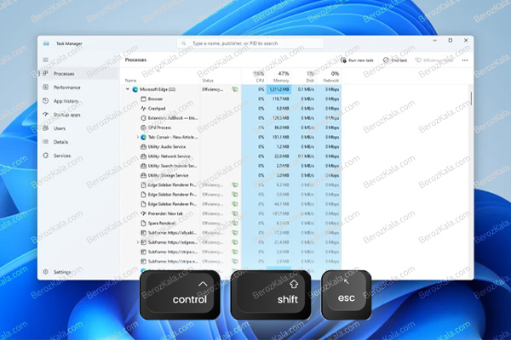
Task: Expand the Tab: Corsair - New Article row
Action: click(x=137, y=137)
